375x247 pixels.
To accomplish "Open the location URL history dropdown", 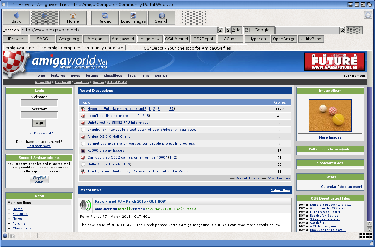I will coord(220,30).
